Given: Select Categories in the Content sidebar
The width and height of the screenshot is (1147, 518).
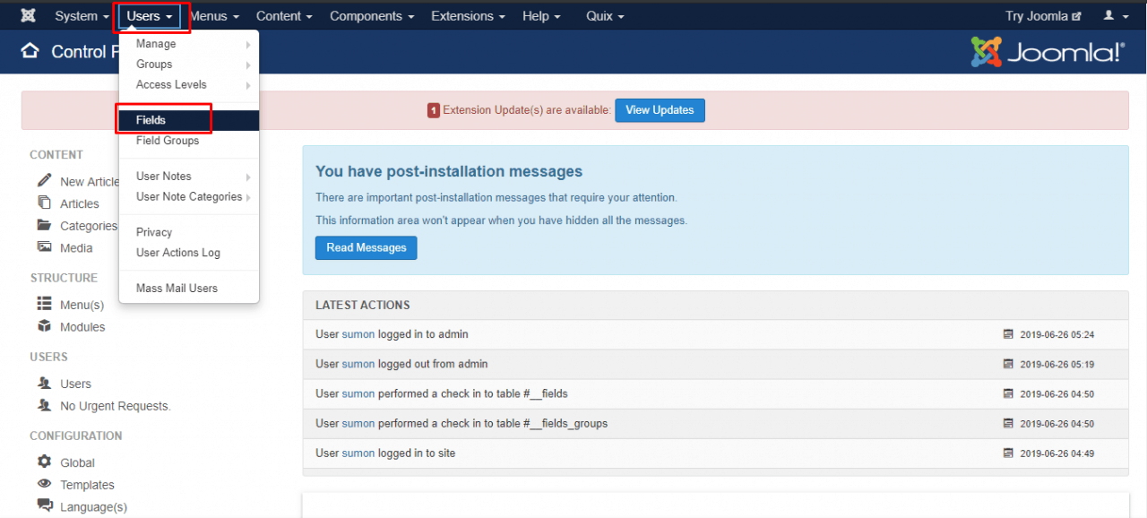Looking at the screenshot, I should tap(86, 226).
